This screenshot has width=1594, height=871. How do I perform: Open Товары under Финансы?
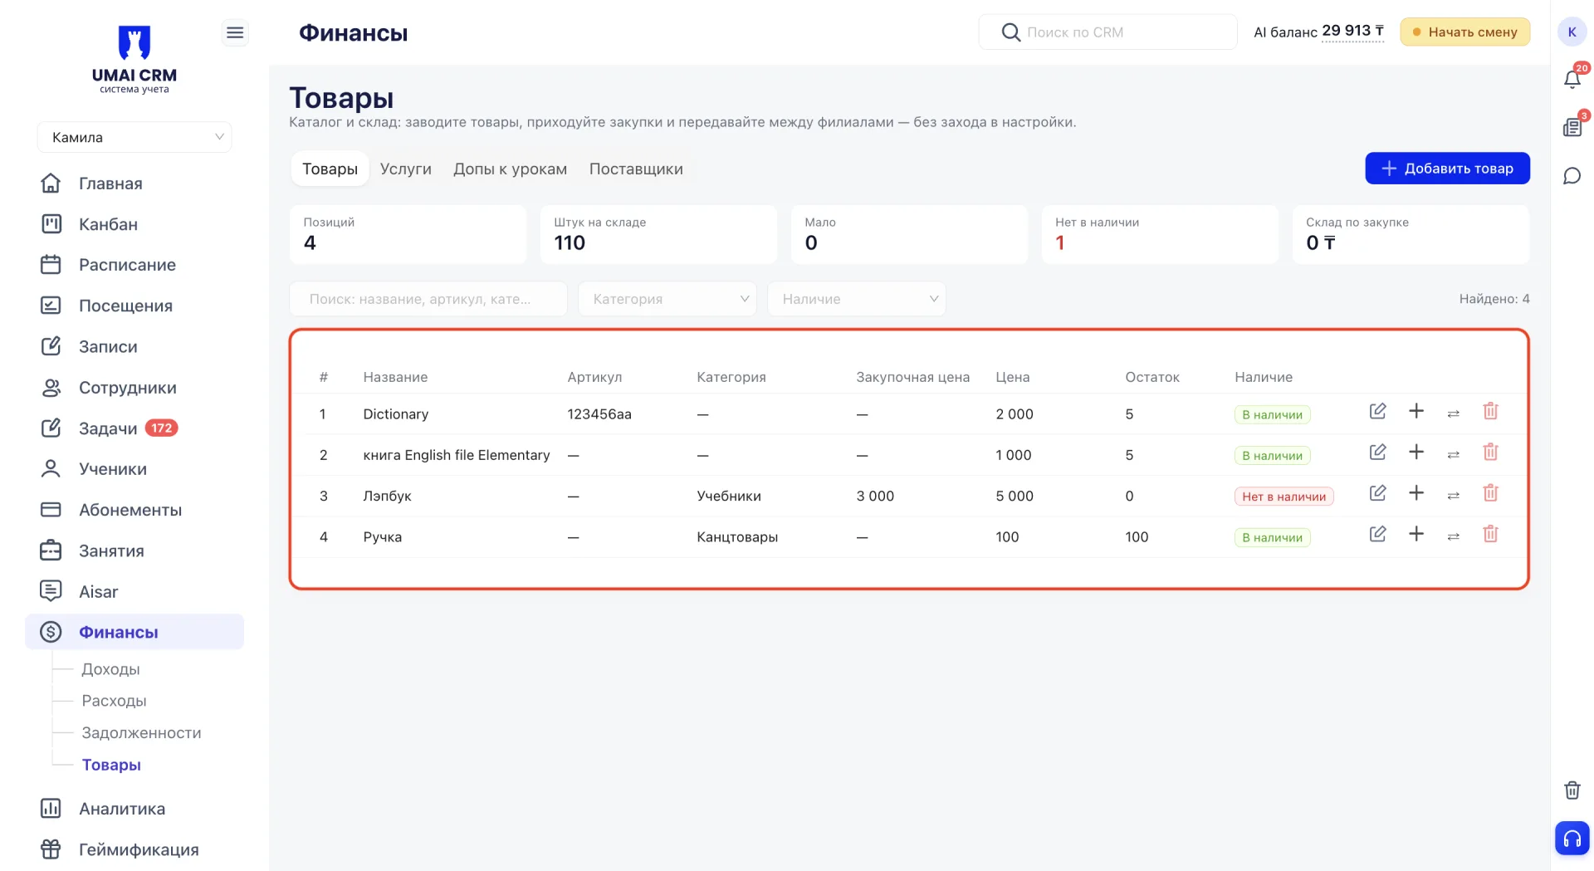click(111, 765)
